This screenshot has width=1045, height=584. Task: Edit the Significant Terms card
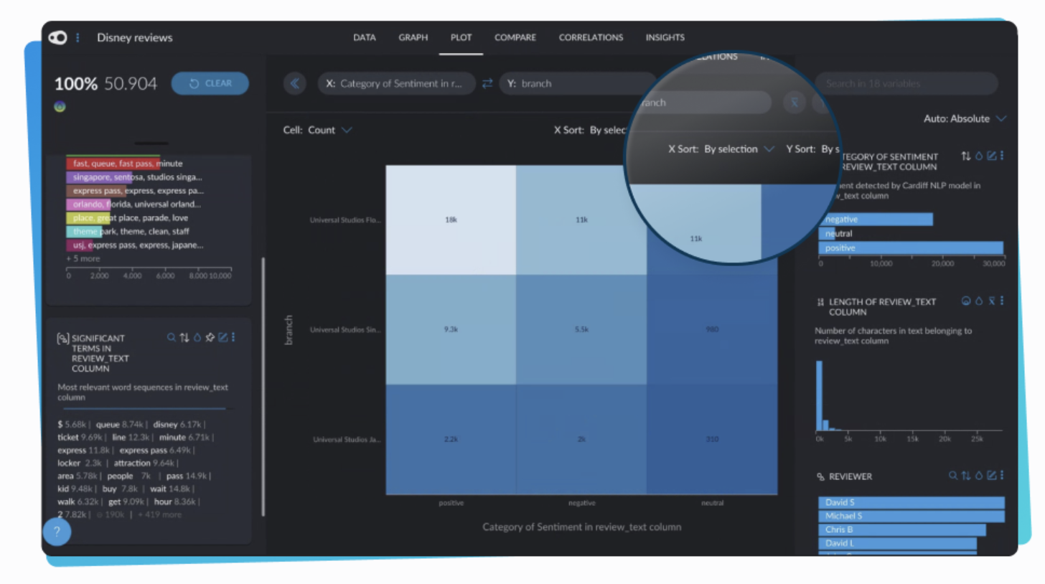pyautogui.click(x=222, y=337)
